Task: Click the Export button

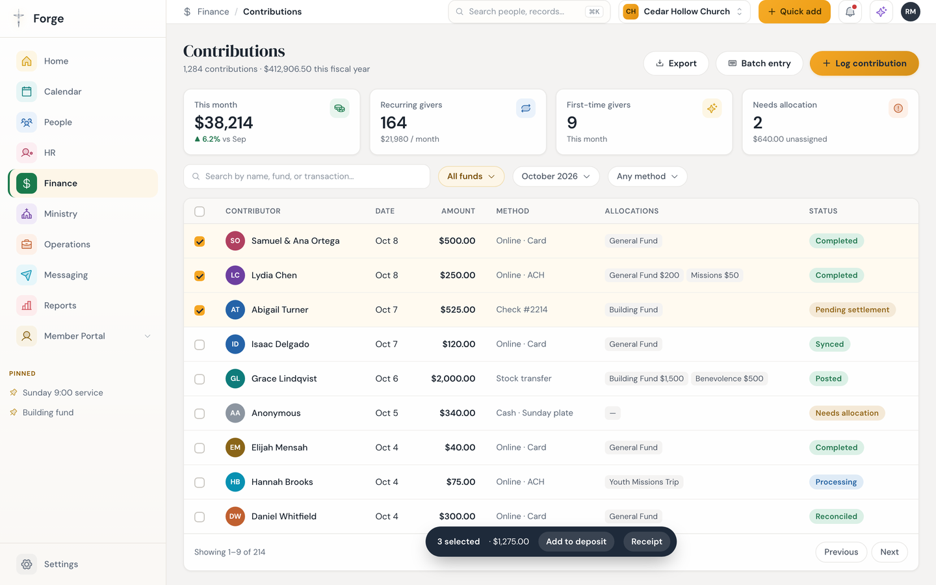Action: coord(676,63)
